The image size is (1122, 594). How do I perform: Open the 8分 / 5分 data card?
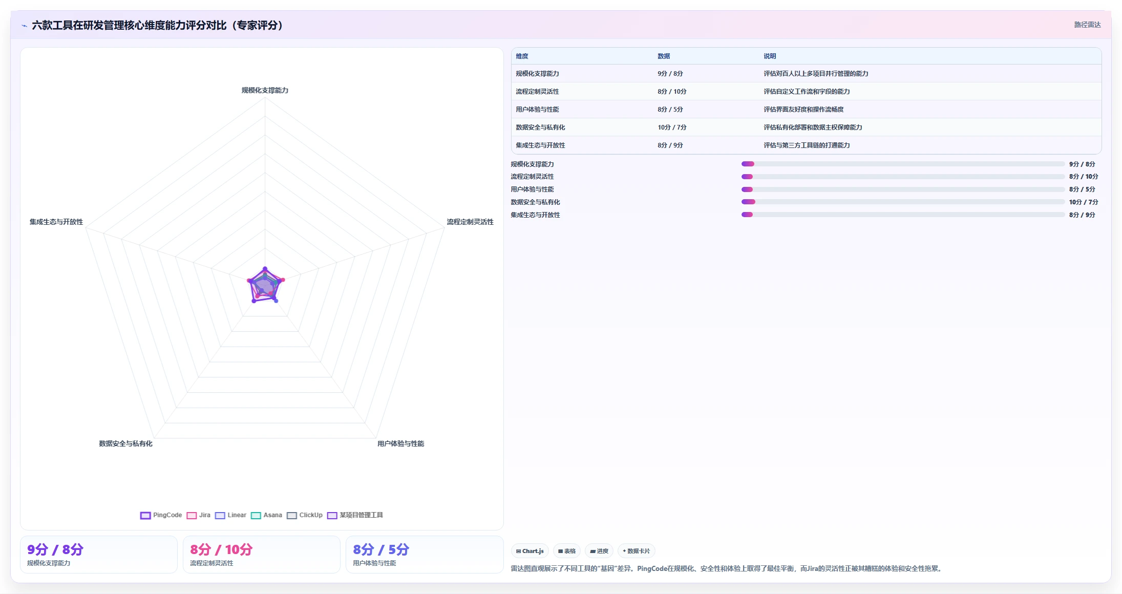point(425,555)
